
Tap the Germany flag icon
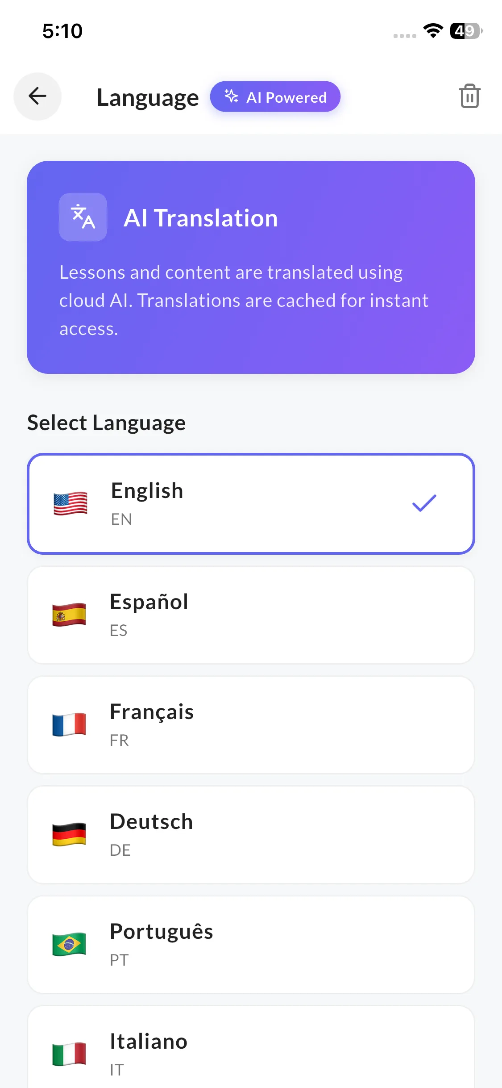(69, 834)
